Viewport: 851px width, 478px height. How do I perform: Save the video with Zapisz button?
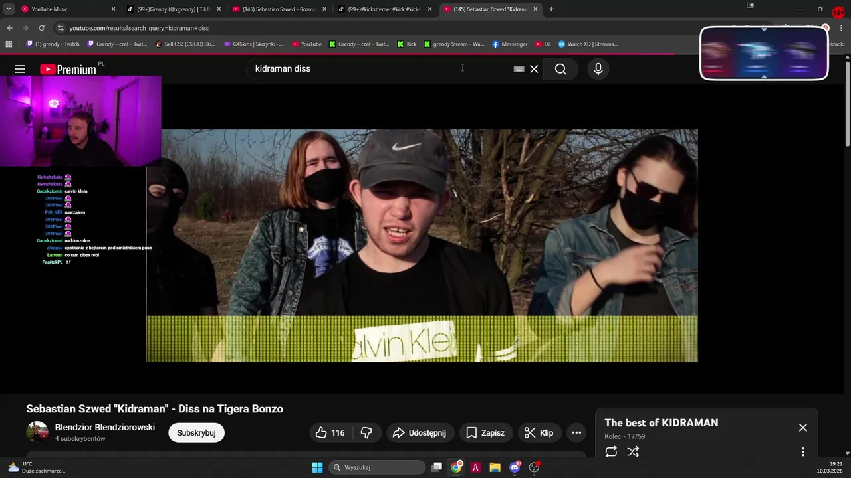click(485, 433)
